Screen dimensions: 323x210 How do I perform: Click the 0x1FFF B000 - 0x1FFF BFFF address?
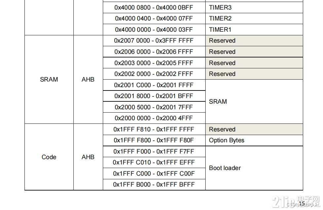[154, 185]
